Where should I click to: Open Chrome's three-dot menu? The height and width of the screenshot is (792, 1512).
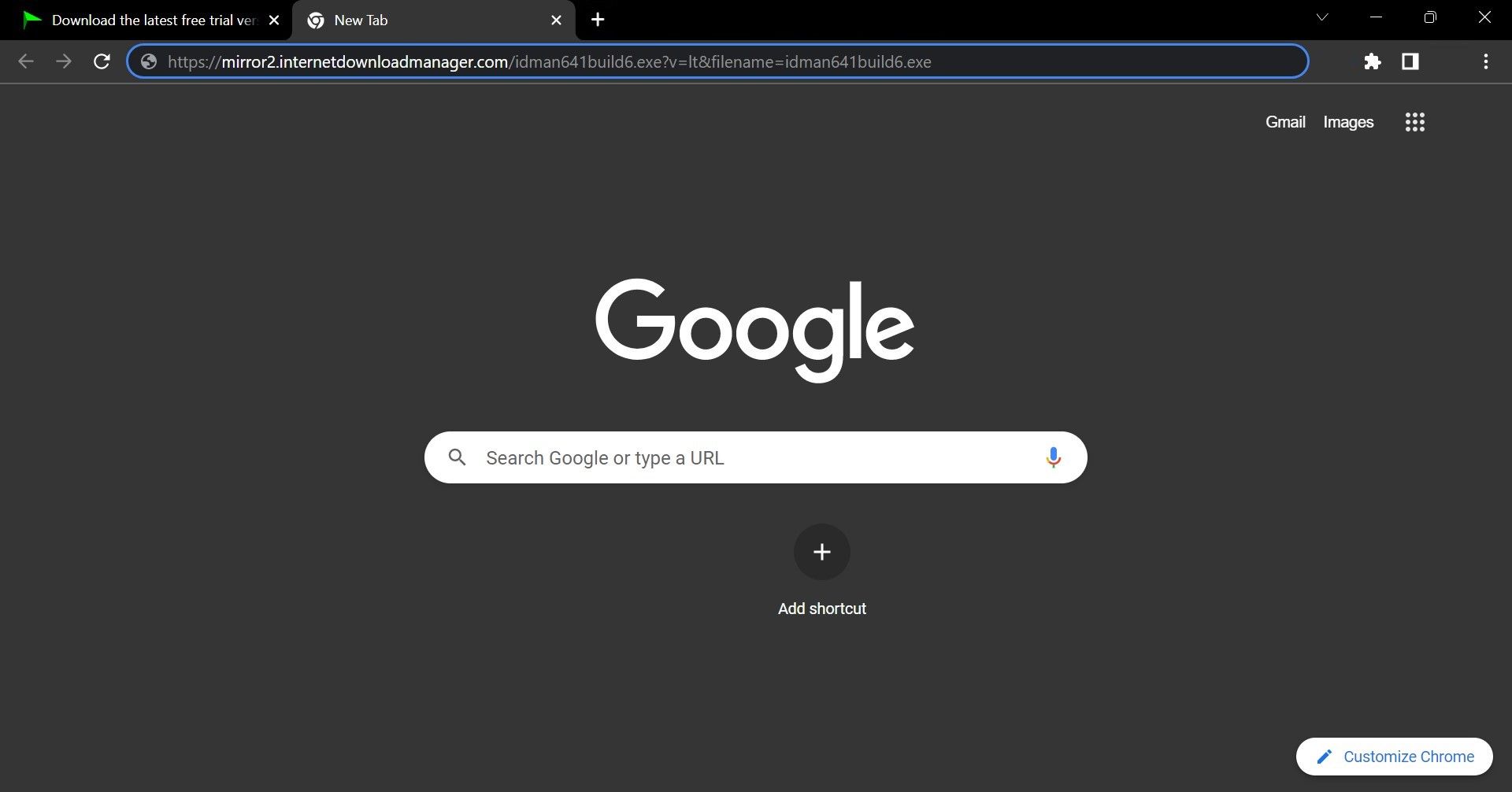coord(1486,61)
